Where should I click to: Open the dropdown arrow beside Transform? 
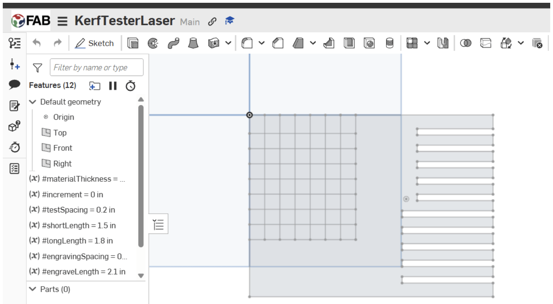pos(521,43)
